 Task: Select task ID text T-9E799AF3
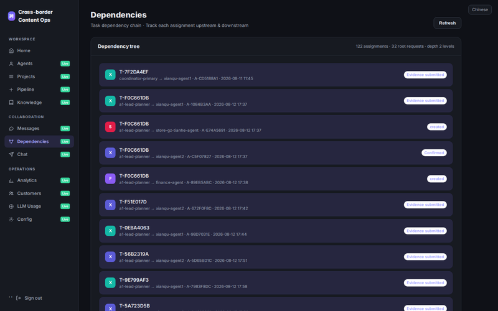(134, 280)
